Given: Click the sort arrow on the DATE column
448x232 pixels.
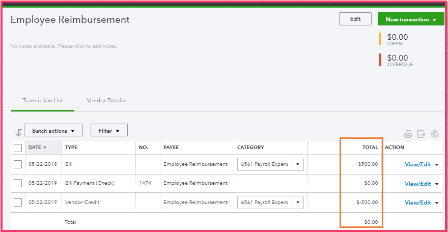Looking at the screenshot, I should 45,148.
